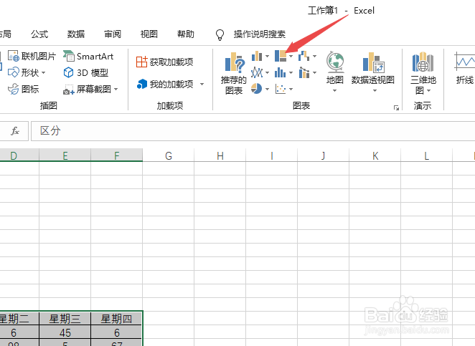Select column L header
Image resolution: width=475 pixels, height=346 pixels.
426,155
